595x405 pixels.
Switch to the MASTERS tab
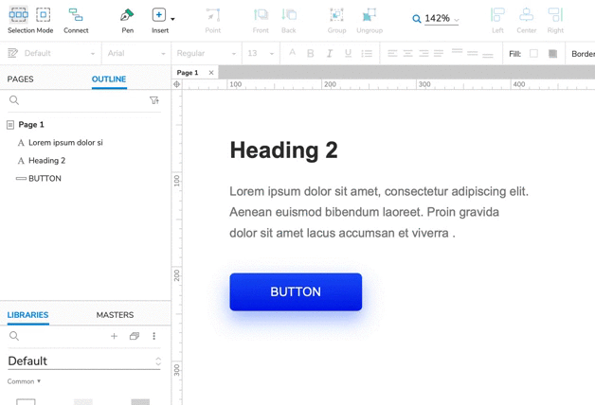click(x=115, y=315)
